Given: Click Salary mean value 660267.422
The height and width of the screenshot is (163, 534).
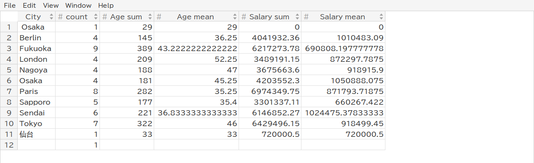Looking at the screenshot, I should [343, 102].
